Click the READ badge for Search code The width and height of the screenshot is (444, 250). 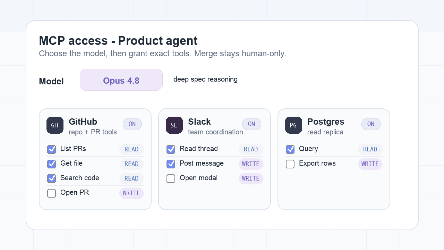[131, 178]
